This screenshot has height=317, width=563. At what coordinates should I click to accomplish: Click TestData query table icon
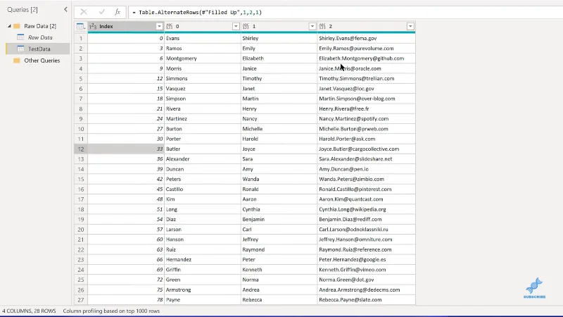21,49
